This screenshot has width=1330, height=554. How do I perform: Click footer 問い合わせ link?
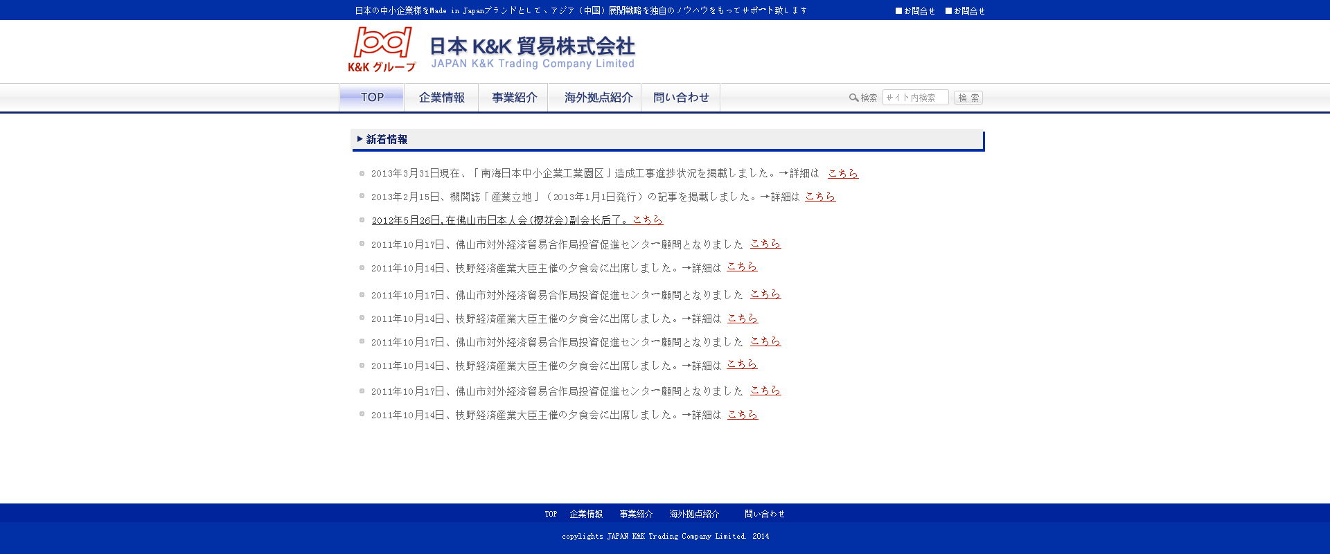[765, 514]
